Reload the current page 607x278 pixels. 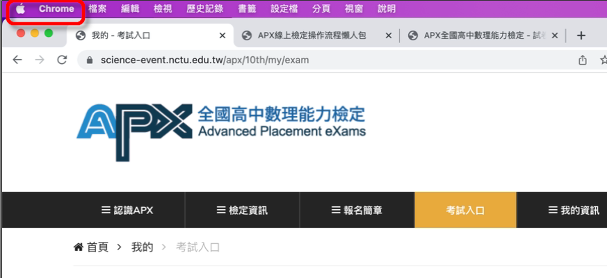click(62, 60)
